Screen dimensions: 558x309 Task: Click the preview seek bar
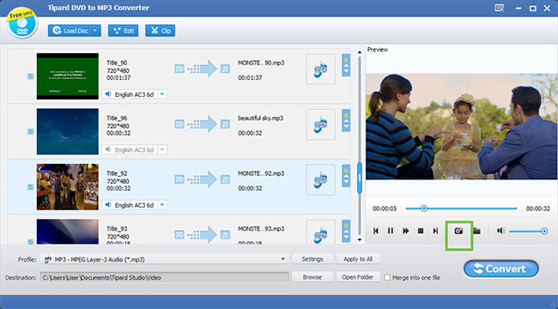point(461,209)
